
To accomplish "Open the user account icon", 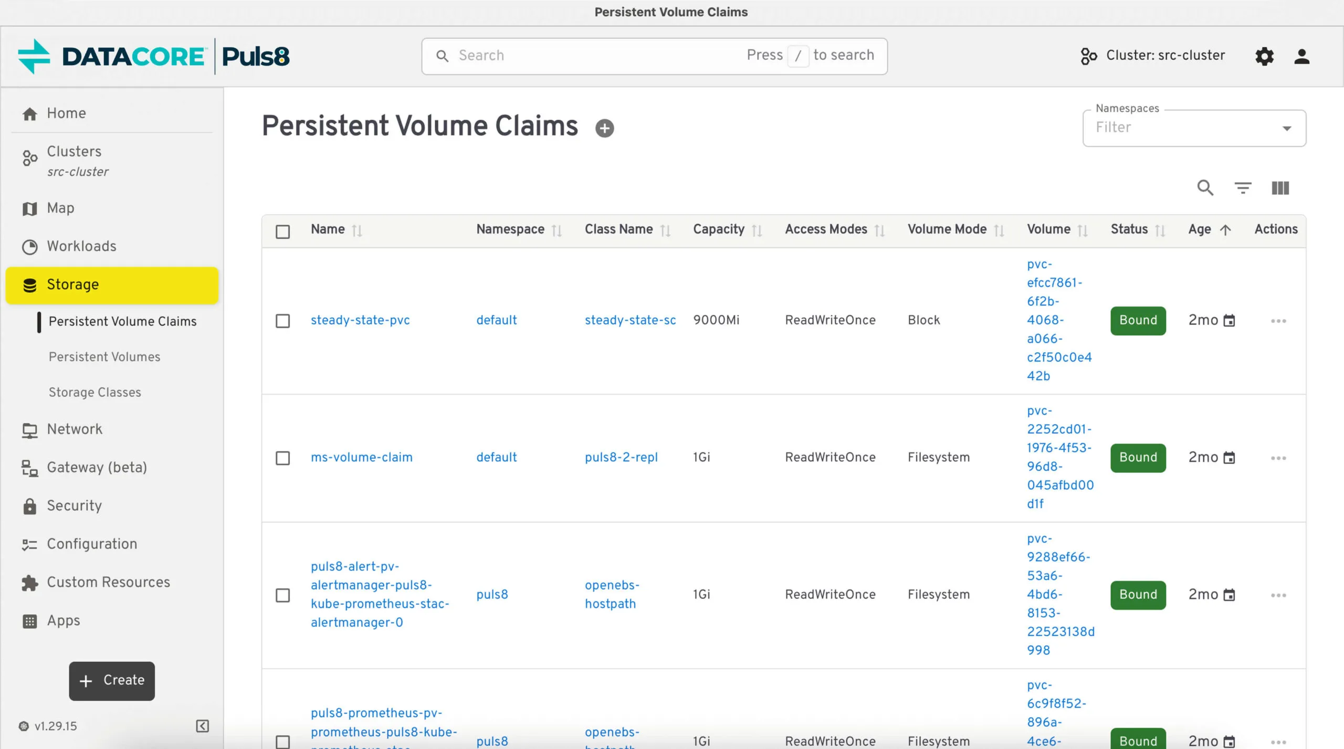I will pyautogui.click(x=1301, y=56).
